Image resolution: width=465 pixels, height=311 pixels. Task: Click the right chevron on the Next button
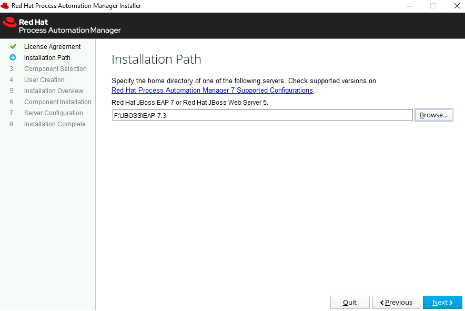[451, 303]
